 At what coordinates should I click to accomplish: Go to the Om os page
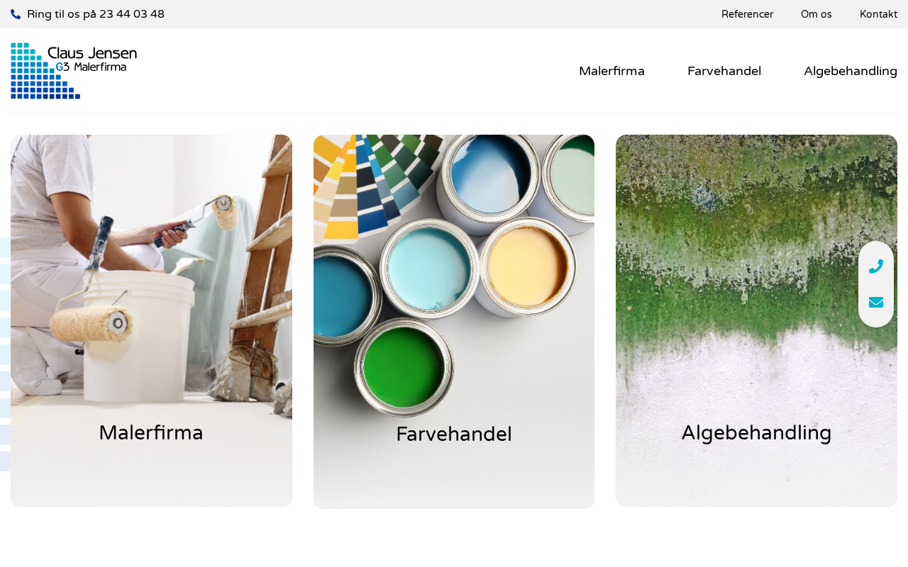pyautogui.click(x=816, y=14)
